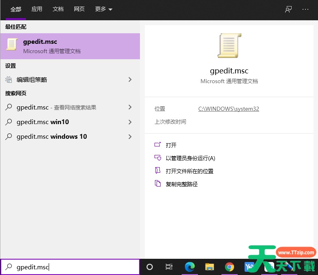Open the 更多 dropdown filter
Image resolution: width=318 pixels, height=275 pixels.
tap(103, 9)
